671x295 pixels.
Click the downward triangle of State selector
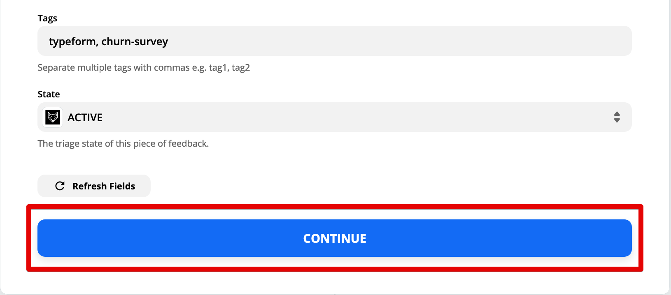[617, 120]
